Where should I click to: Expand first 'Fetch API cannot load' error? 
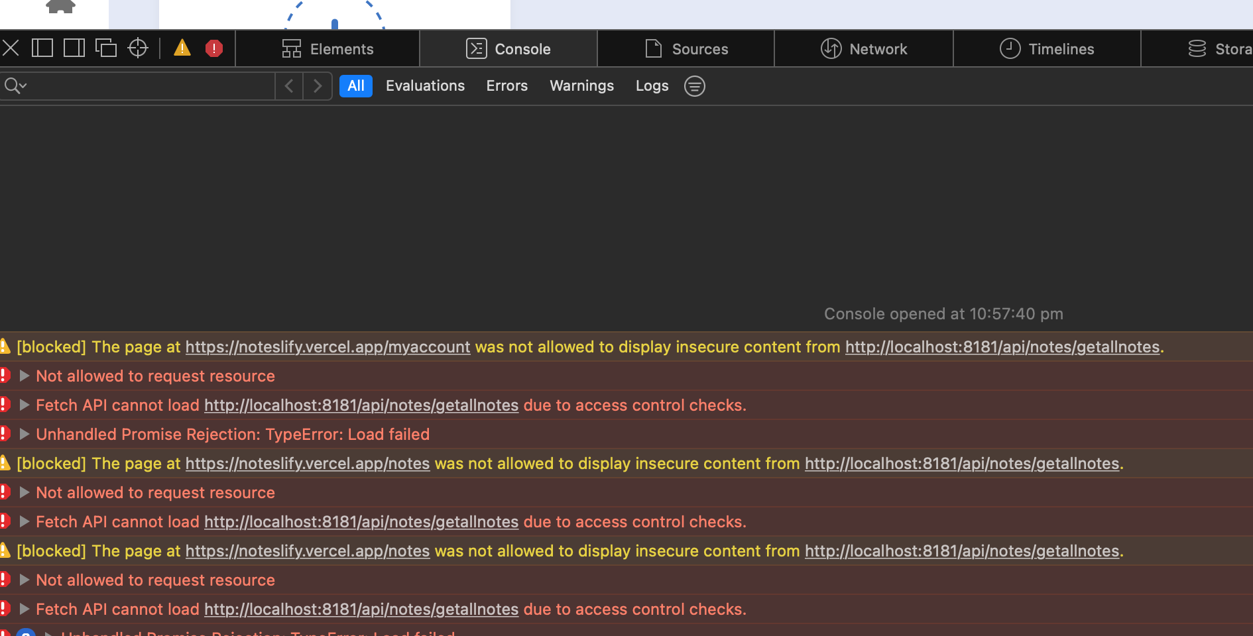(24, 405)
